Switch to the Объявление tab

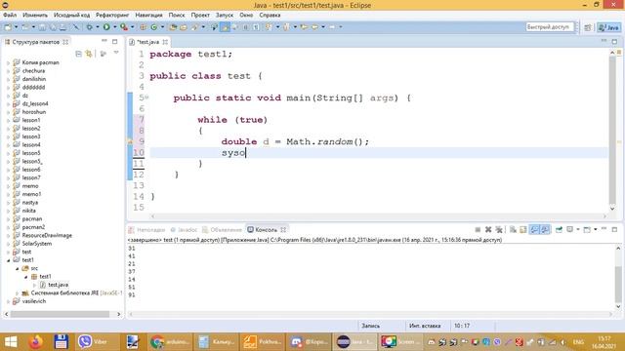tap(223, 230)
